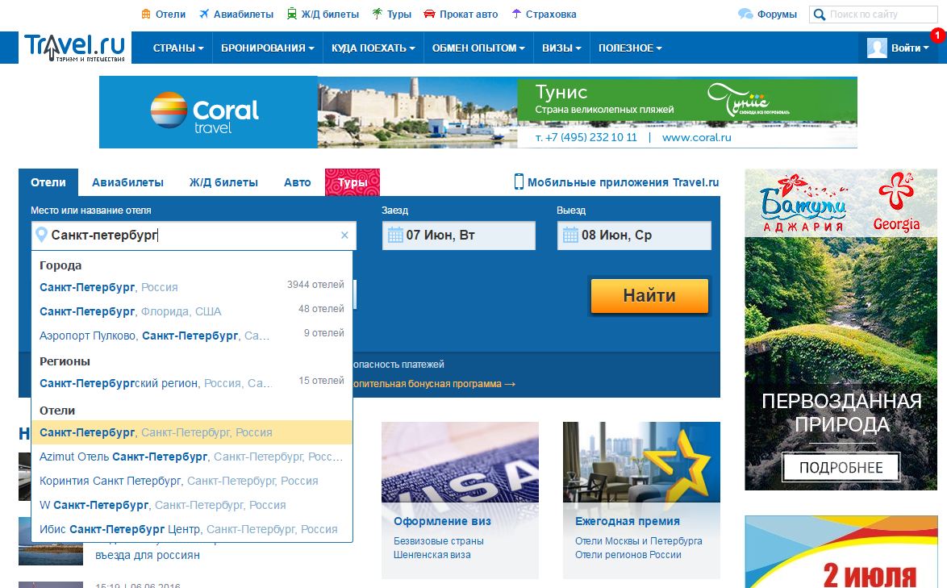Select Ибис Санкт-Петербург Центр suggestion
This screenshot has height=588, width=947.
[192, 529]
